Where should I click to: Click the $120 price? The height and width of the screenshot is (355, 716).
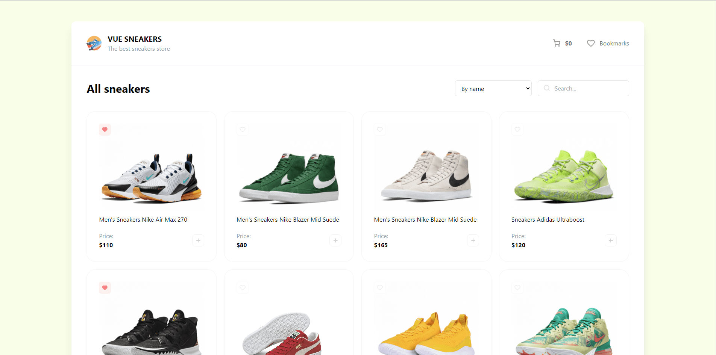pyautogui.click(x=518, y=245)
